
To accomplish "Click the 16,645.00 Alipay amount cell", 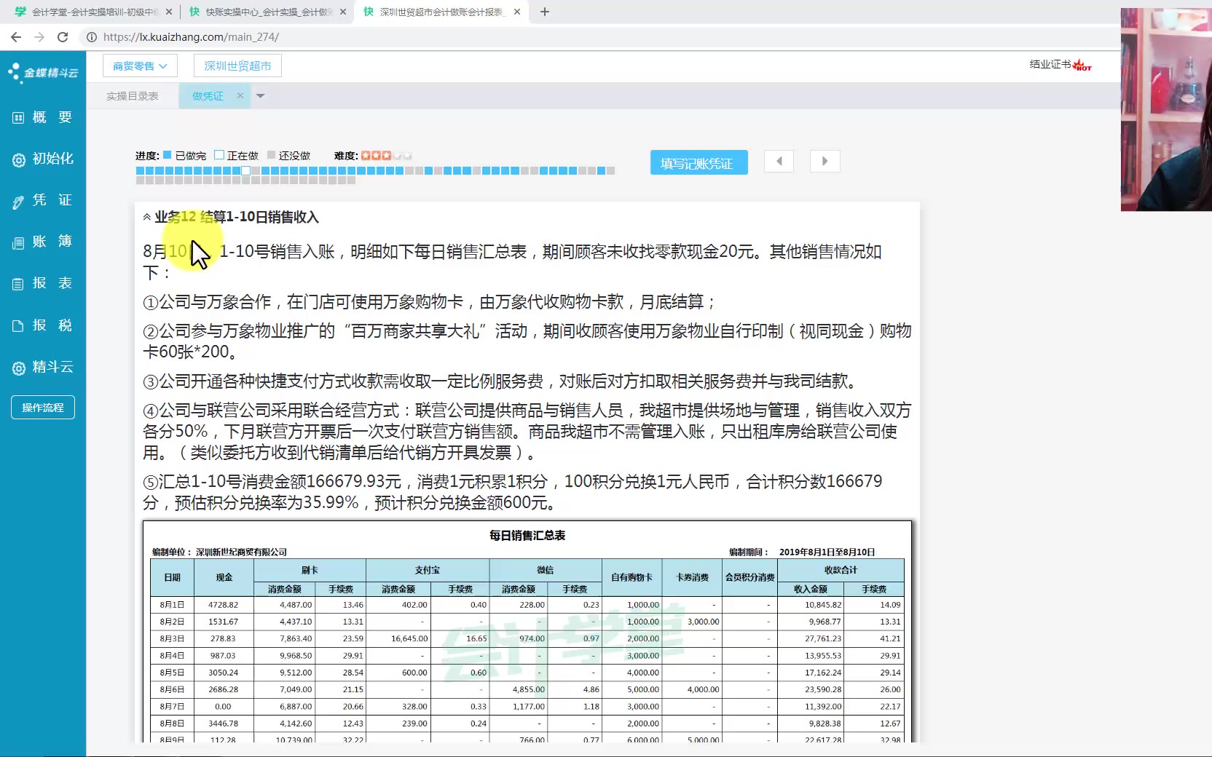I will (398, 638).
